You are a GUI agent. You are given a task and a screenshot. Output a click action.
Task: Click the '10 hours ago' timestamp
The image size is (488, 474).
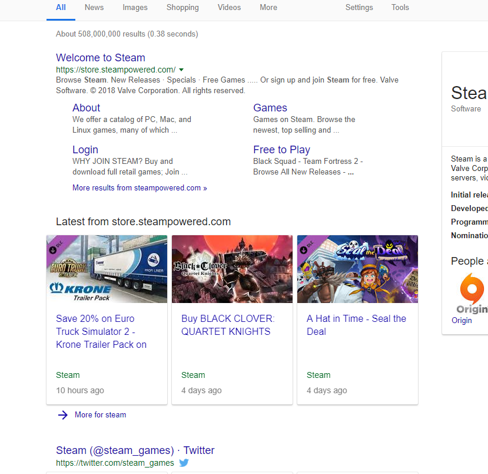point(80,390)
